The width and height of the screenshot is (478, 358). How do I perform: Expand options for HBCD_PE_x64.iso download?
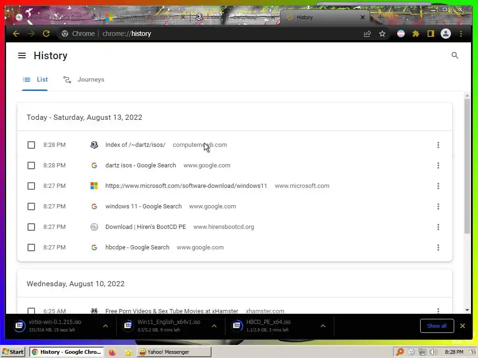click(323, 326)
